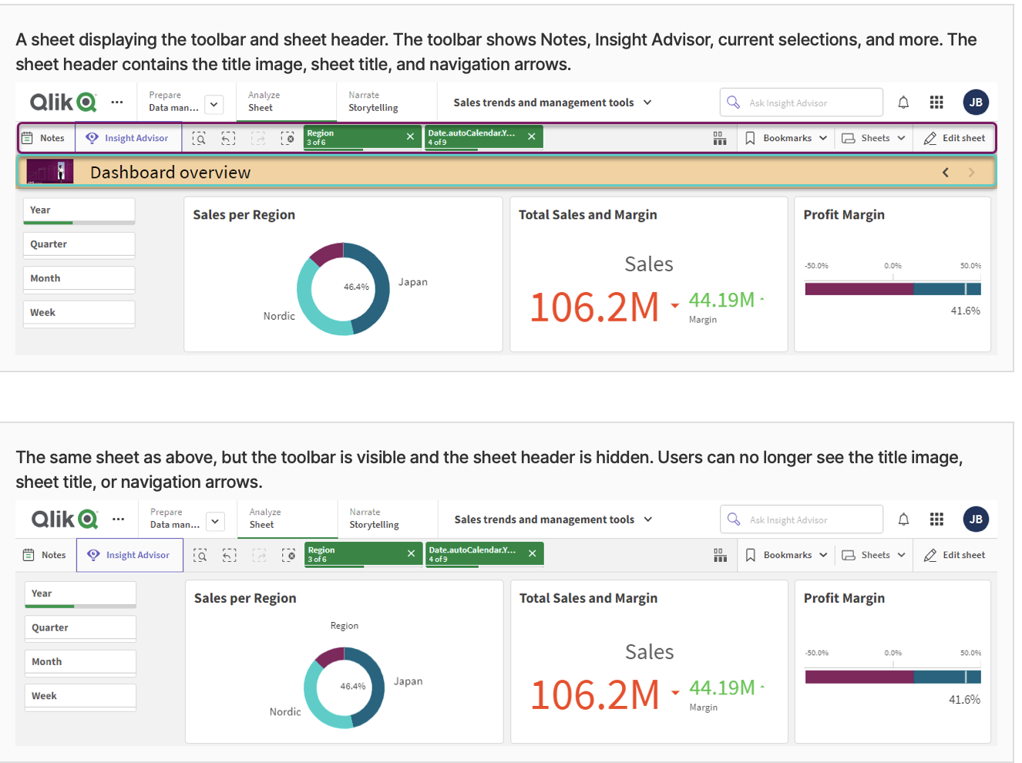This screenshot has height=763, width=1022.
Task: Click Ask Insight Advisor search field, lower
Action: pos(802,519)
